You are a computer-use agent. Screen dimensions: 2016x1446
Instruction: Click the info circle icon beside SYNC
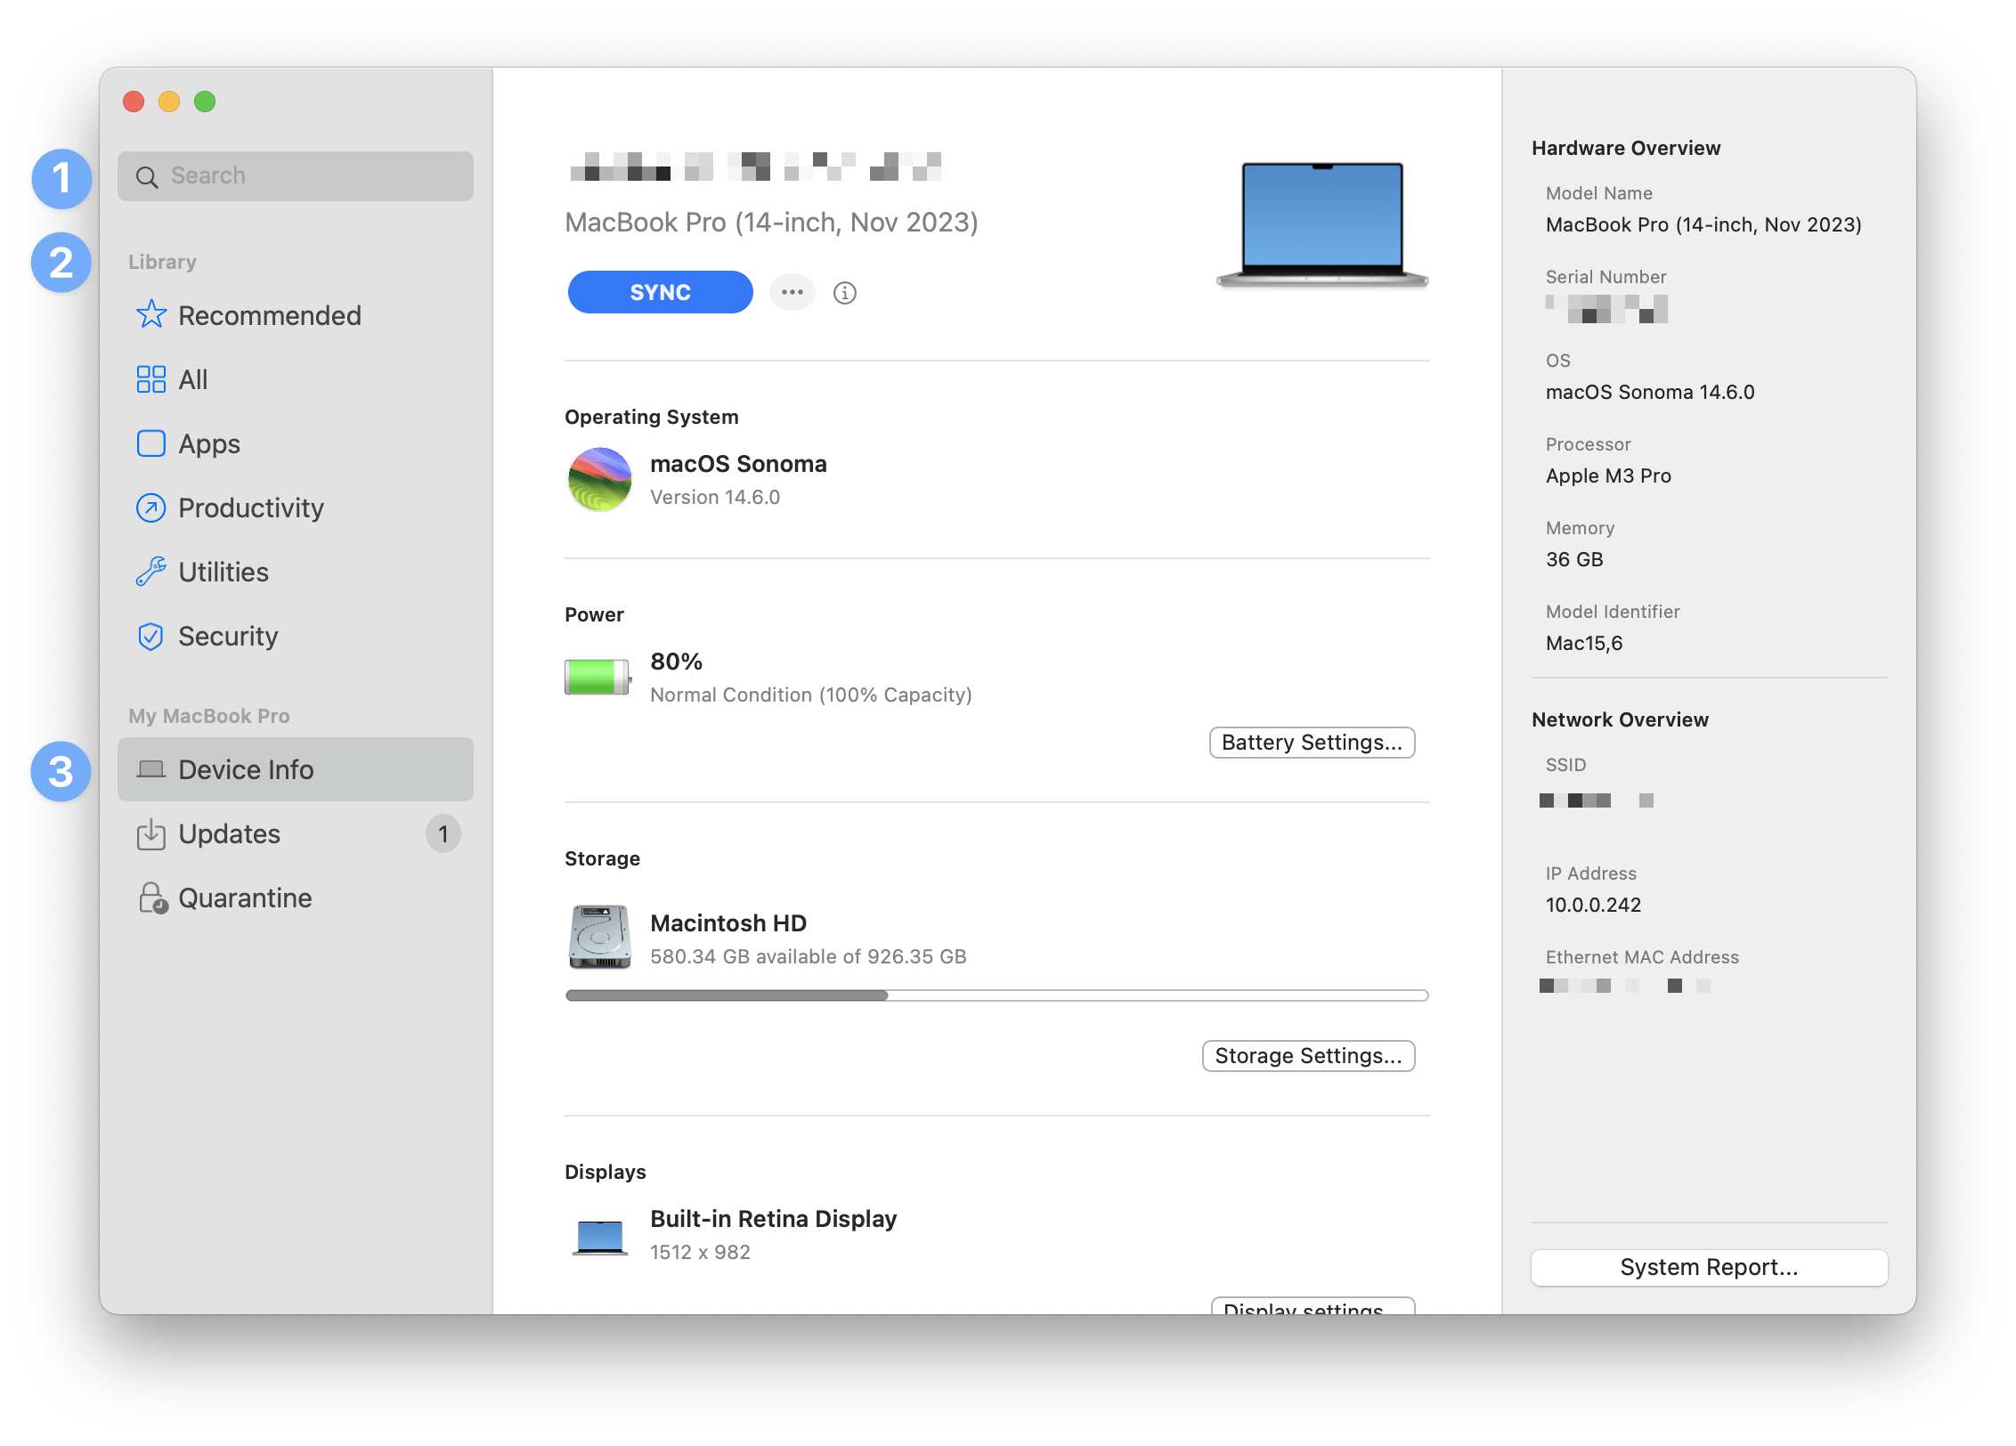point(844,293)
